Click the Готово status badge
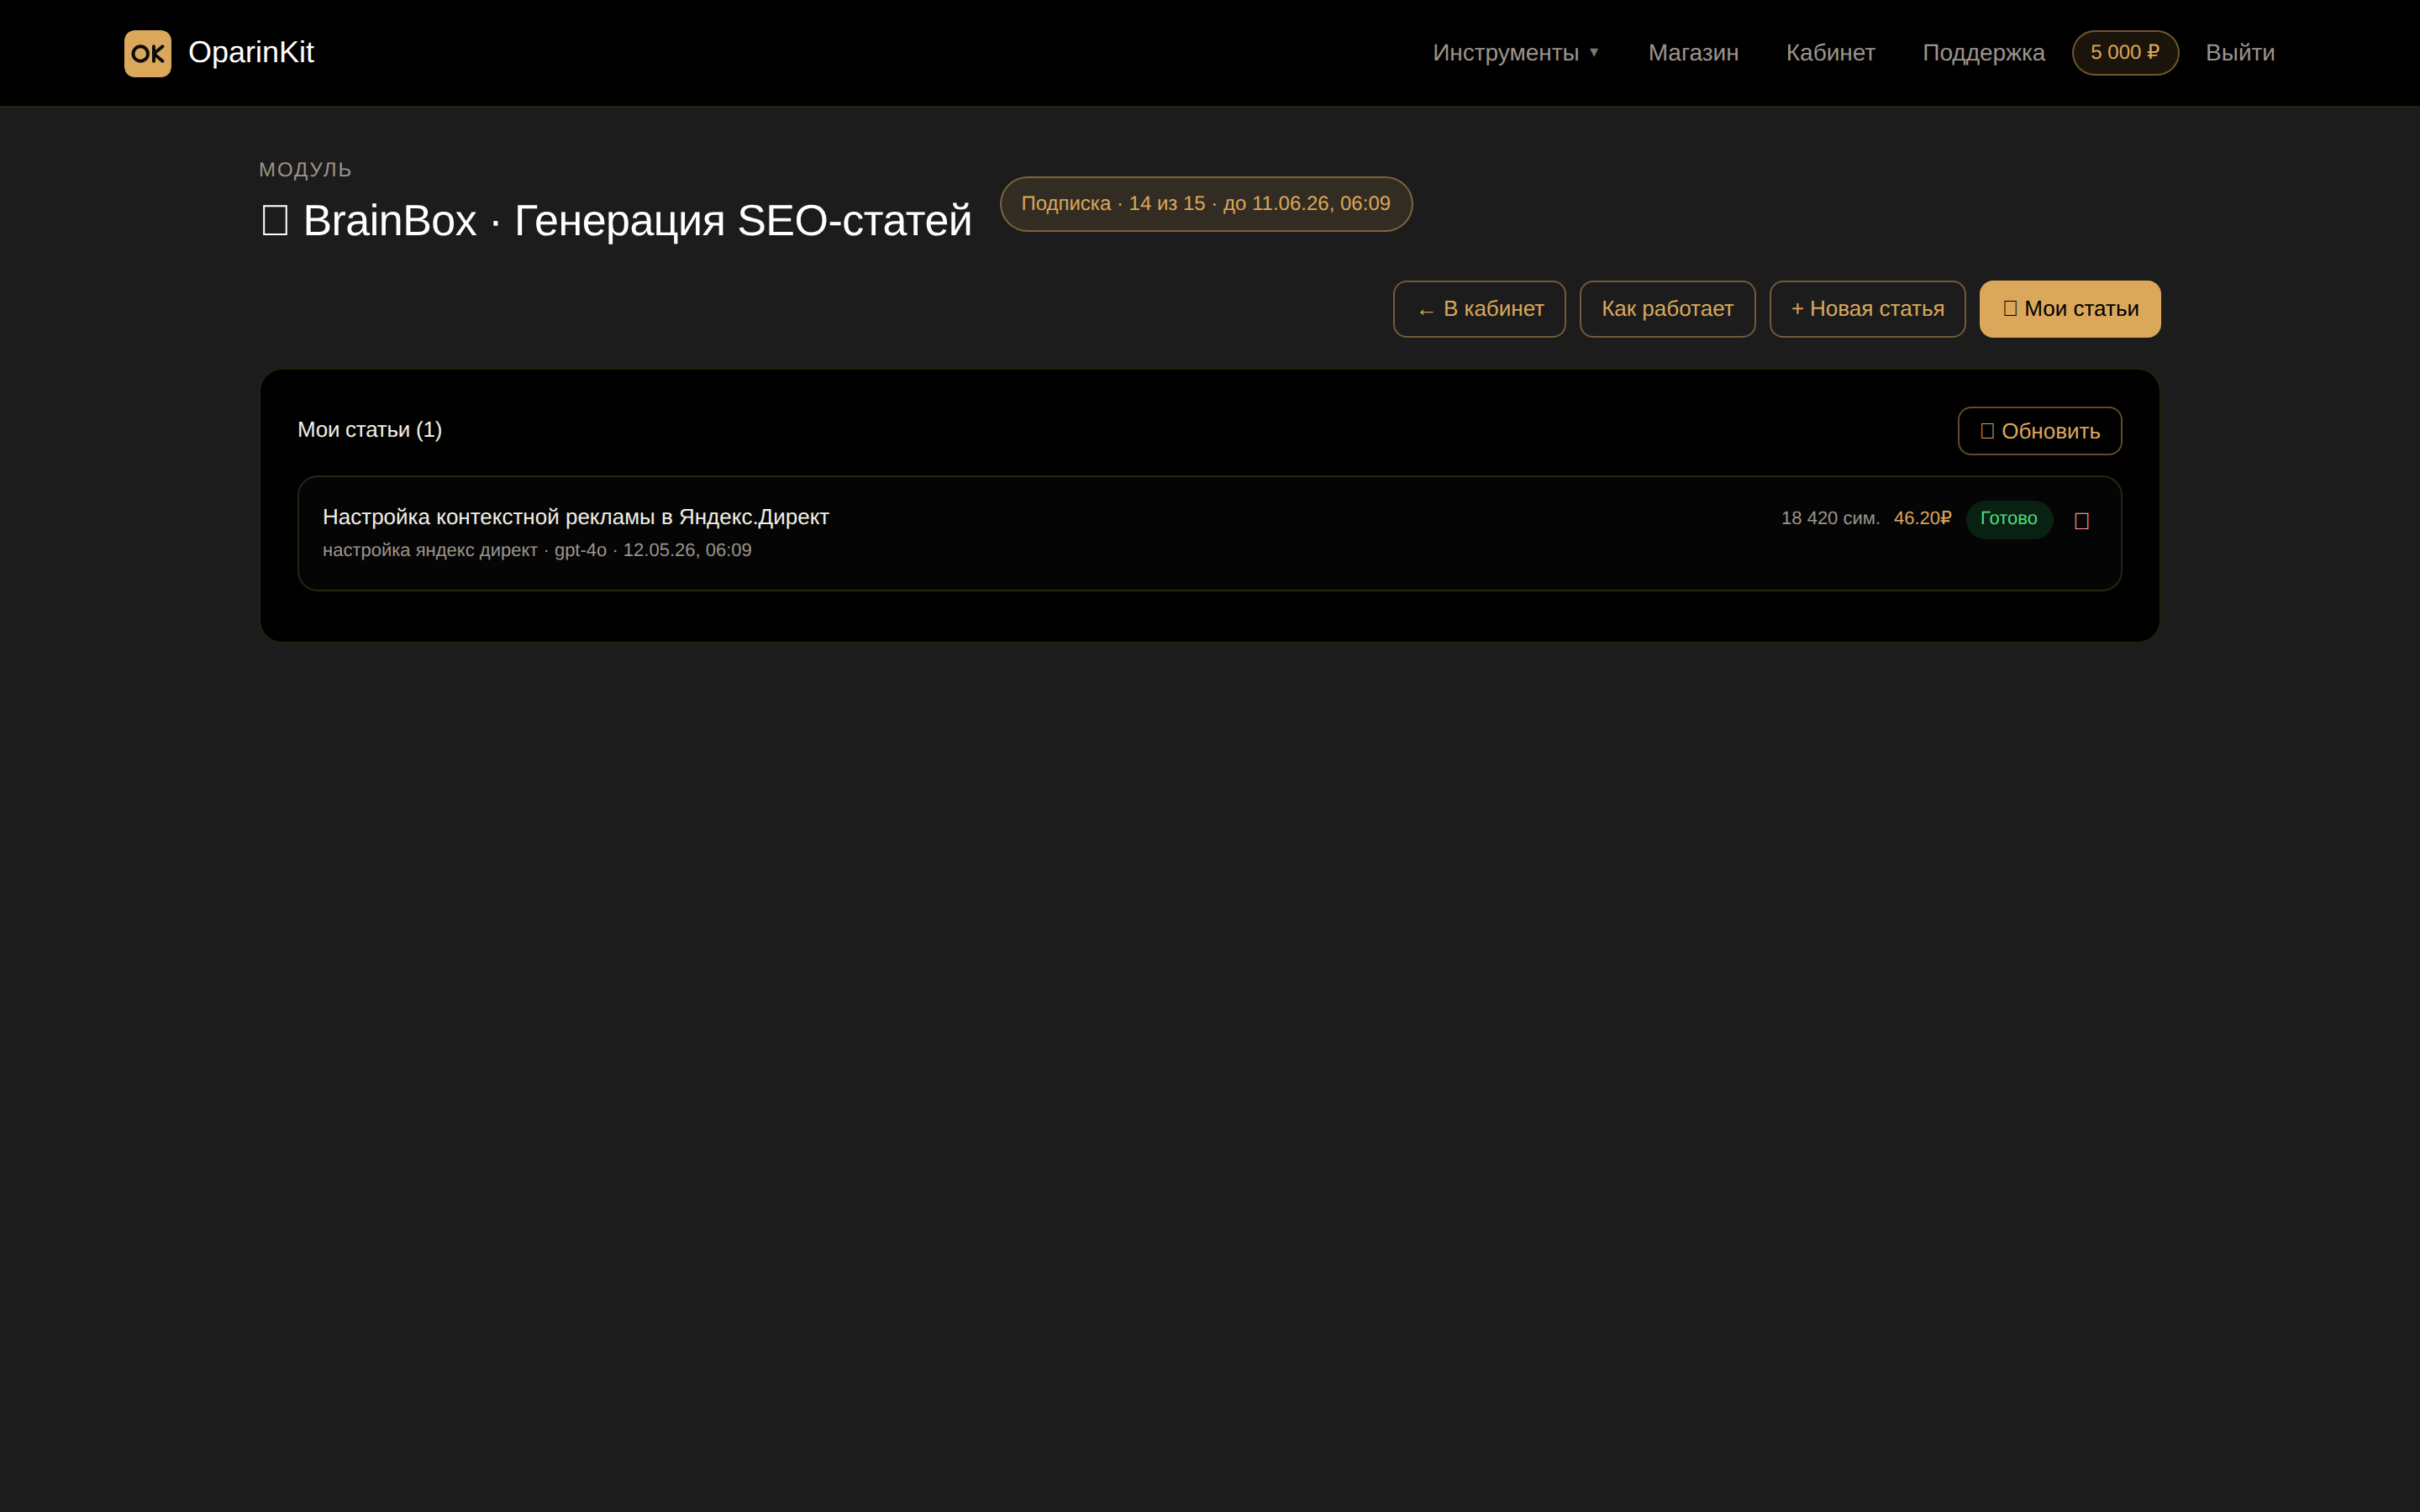 [2009, 519]
